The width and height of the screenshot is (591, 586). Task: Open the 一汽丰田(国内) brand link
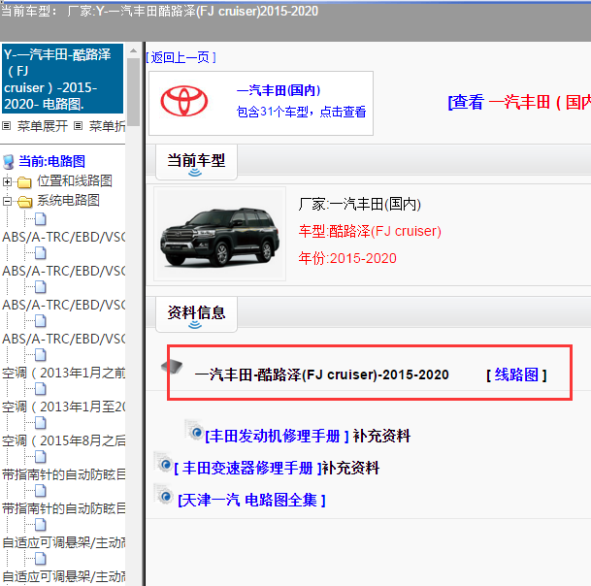[x=279, y=90]
